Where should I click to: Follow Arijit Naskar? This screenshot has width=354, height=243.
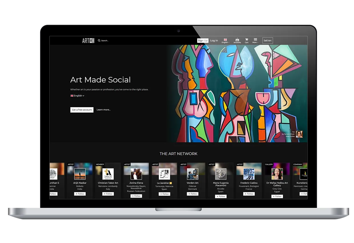pos(80,194)
